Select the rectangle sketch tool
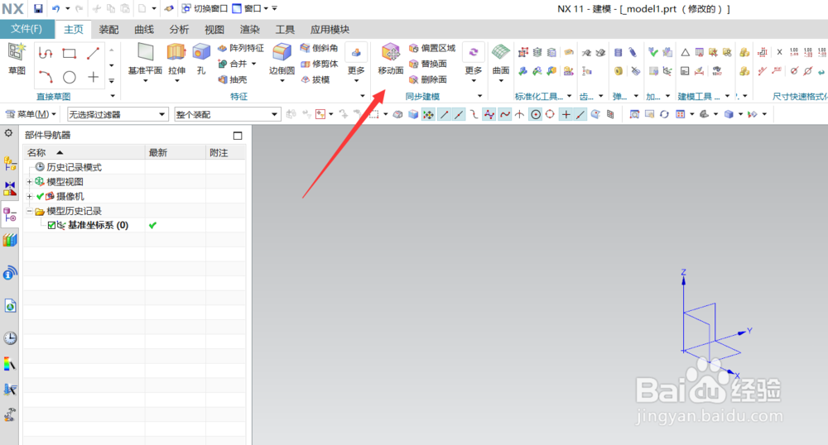This screenshot has height=445, width=828. [70, 53]
